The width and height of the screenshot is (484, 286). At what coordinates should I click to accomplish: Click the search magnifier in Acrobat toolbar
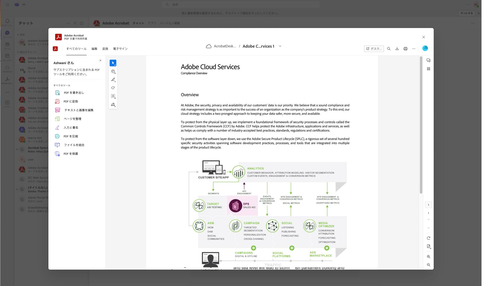tap(389, 49)
